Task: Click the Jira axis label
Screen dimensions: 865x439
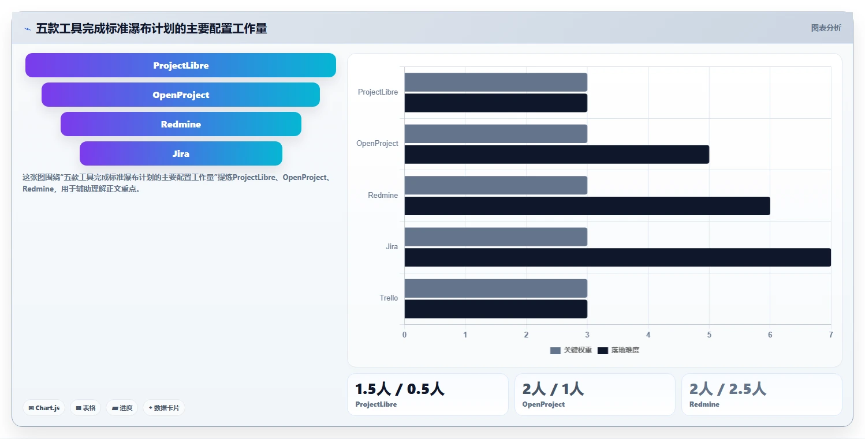Action: [392, 247]
